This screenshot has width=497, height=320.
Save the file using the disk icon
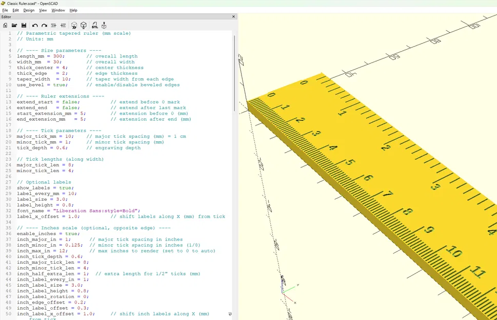click(24, 25)
